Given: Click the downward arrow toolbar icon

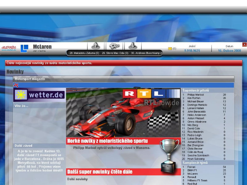Looking at the screenshot, I should [x=132, y=46].
